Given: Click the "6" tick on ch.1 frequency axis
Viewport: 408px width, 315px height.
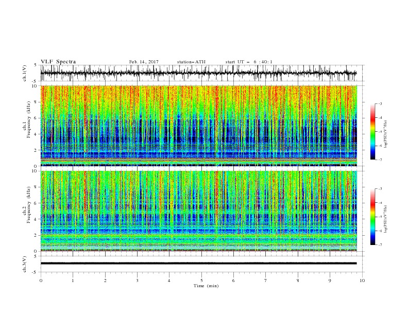Looking at the screenshot, I should click(36, 118).
